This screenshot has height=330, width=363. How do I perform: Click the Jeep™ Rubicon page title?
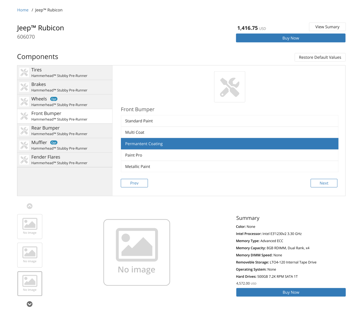[41, 28]
